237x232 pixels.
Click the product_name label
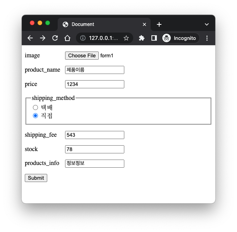(x=43, y=70)
